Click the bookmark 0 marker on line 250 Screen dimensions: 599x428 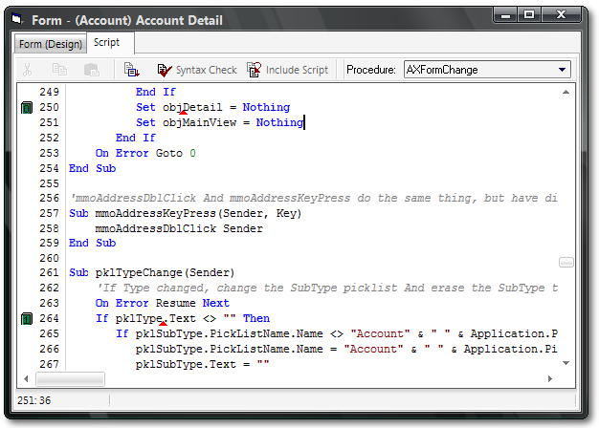tap(27, 108)
